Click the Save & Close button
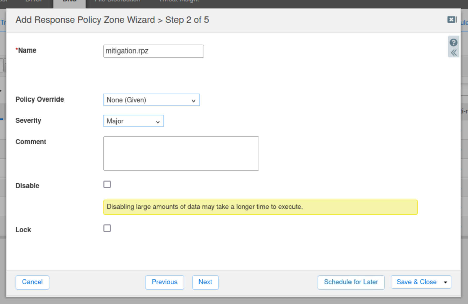This screenshot has width=468, height=304. coord(416,282)
